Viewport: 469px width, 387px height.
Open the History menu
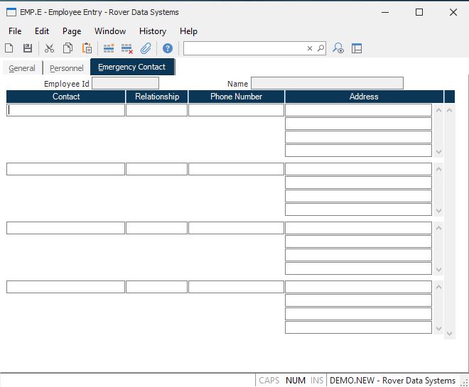[153, 31]
